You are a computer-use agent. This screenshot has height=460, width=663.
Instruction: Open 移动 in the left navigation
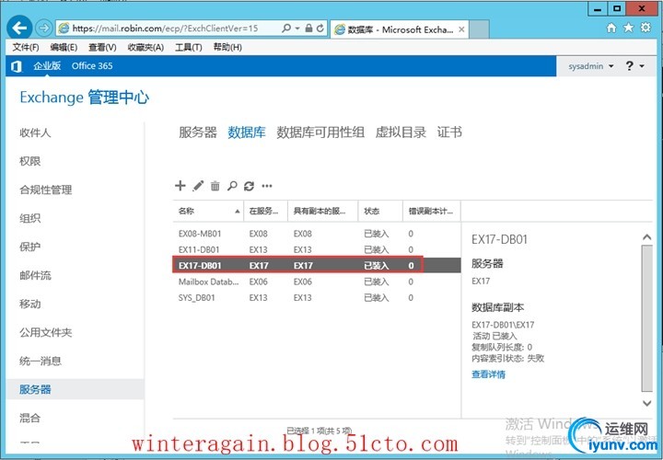pyautogui.click(x=30, y=304)
